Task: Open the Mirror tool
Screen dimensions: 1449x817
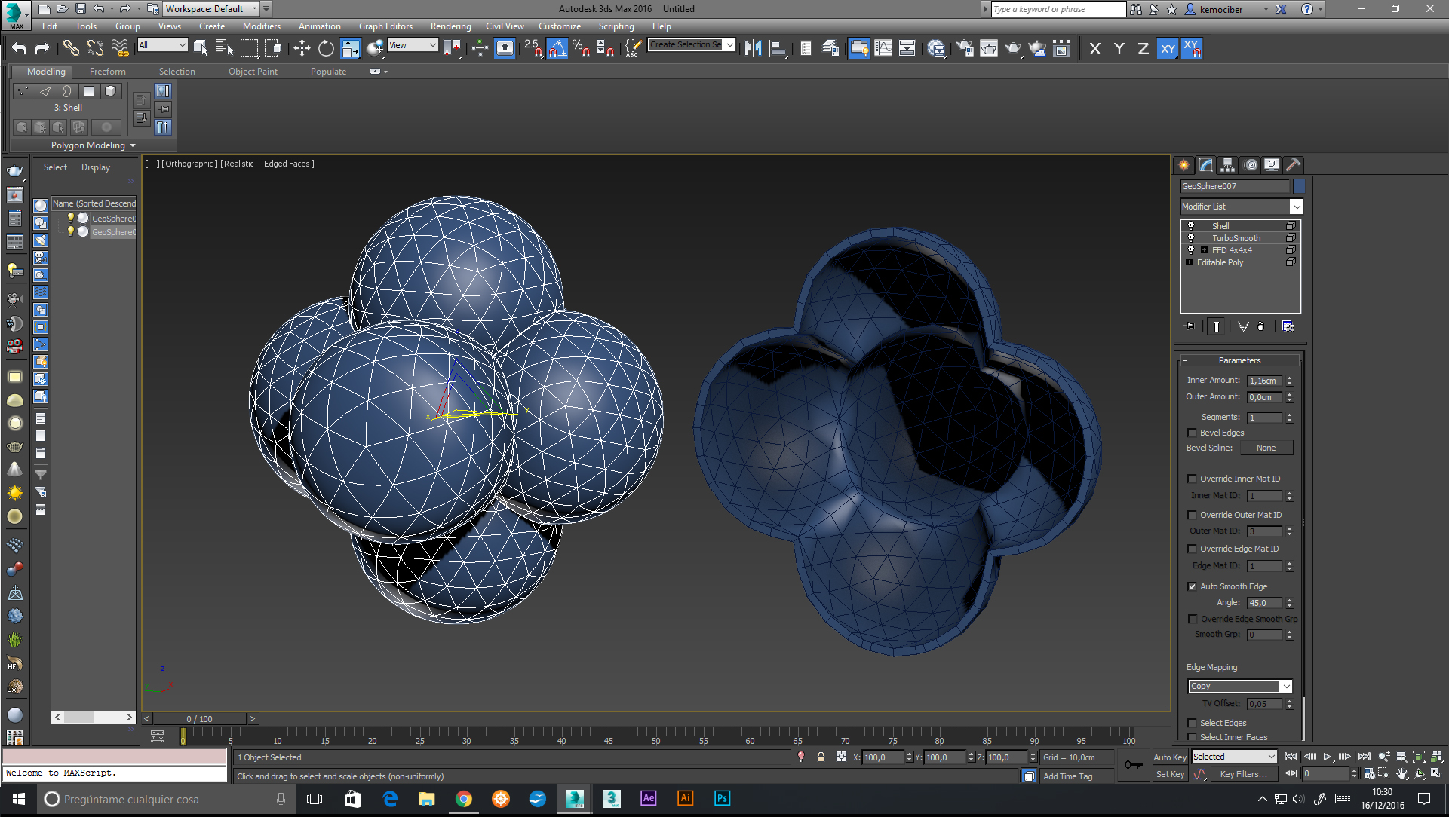Action: 752,49
